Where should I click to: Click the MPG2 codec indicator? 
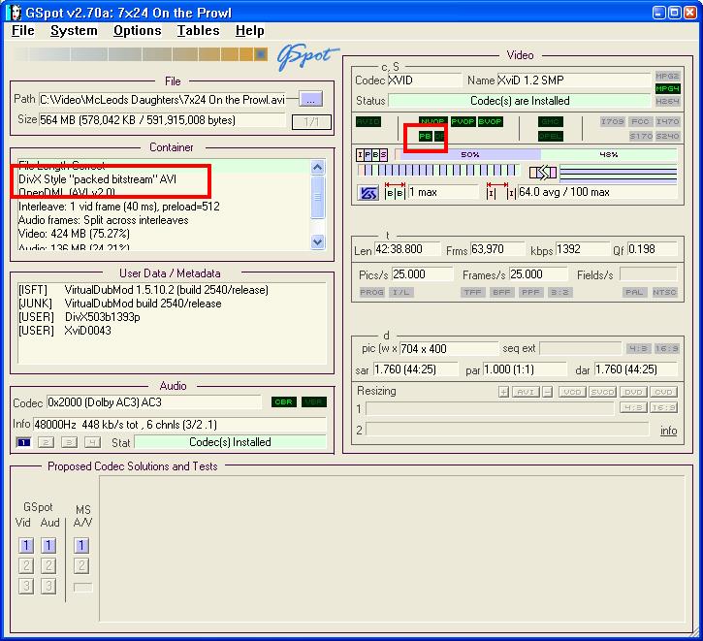[667, 76]
